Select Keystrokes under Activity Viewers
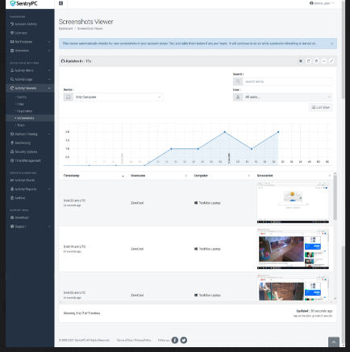The height and width of the screenshot is (352, 350). [24, 111]
